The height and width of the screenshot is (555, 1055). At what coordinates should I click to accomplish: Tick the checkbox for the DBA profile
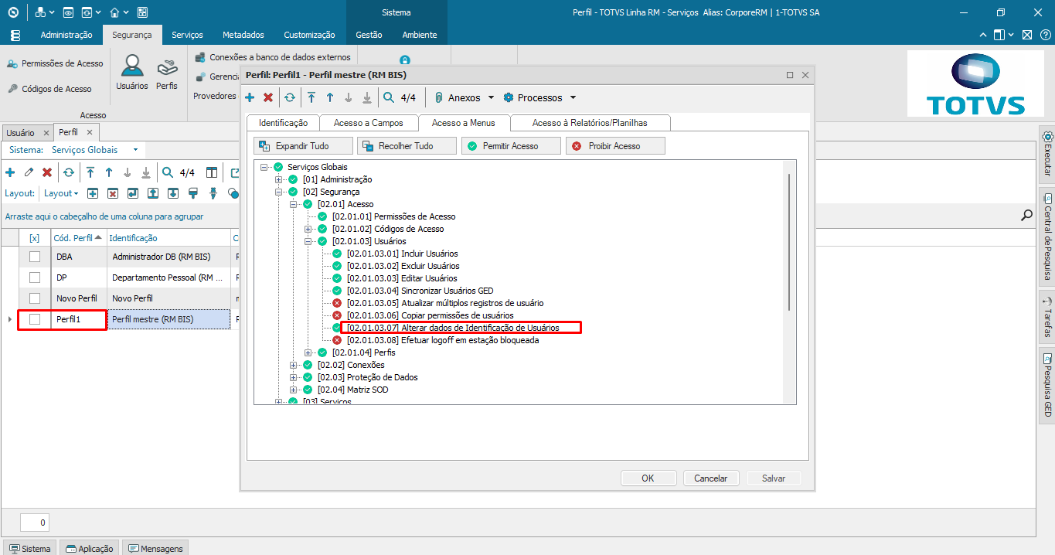(x=35, y=257)
